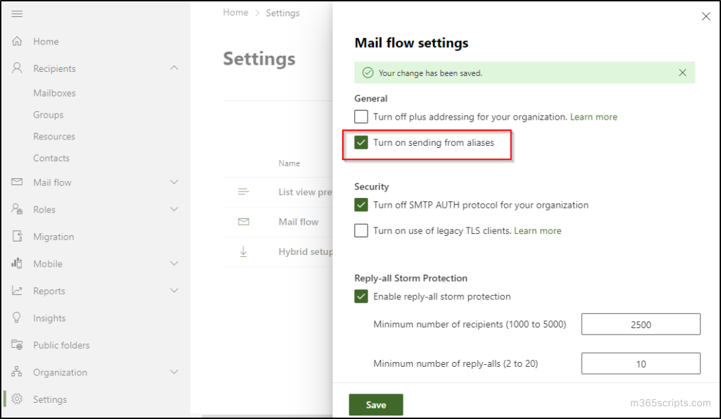Click the Name column header

point(289,163)
